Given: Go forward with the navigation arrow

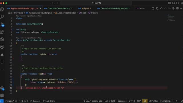Looking at the screenshot, I should point(57,3).
